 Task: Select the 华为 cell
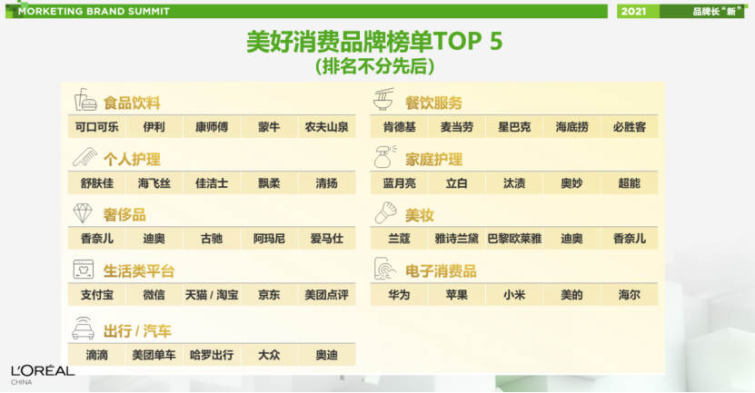(399, 295)
